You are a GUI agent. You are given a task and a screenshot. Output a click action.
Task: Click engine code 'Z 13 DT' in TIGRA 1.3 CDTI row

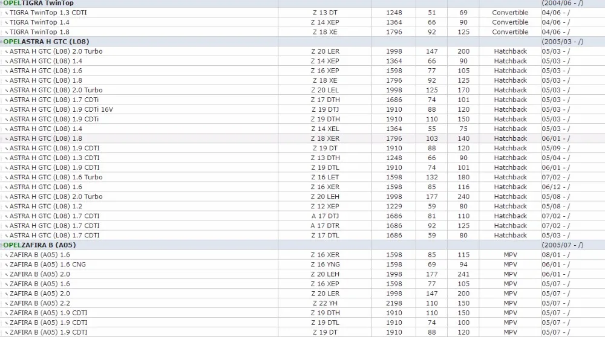pos(325,13)
